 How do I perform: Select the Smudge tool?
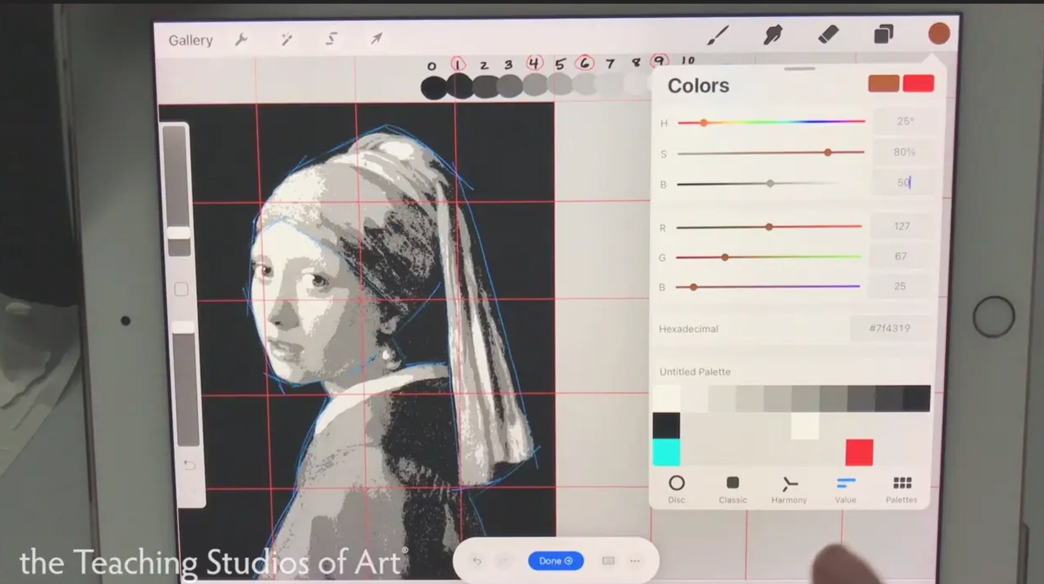coord(773,34)
